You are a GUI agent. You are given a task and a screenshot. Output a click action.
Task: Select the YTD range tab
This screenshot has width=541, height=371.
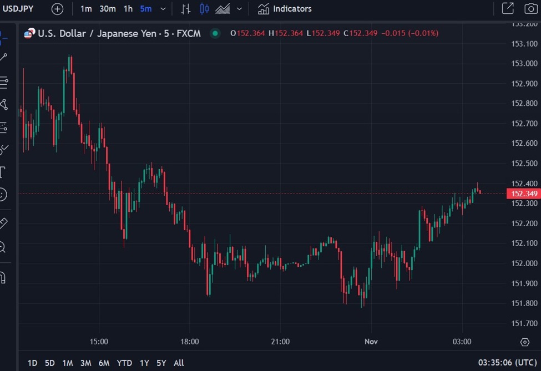124,363
